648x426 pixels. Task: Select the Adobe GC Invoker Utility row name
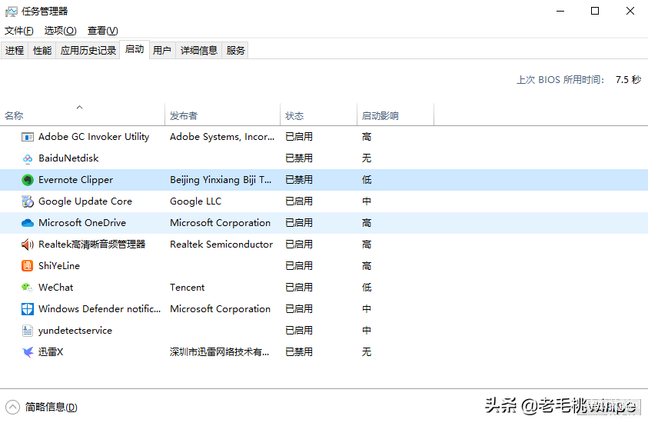(94, 137)
